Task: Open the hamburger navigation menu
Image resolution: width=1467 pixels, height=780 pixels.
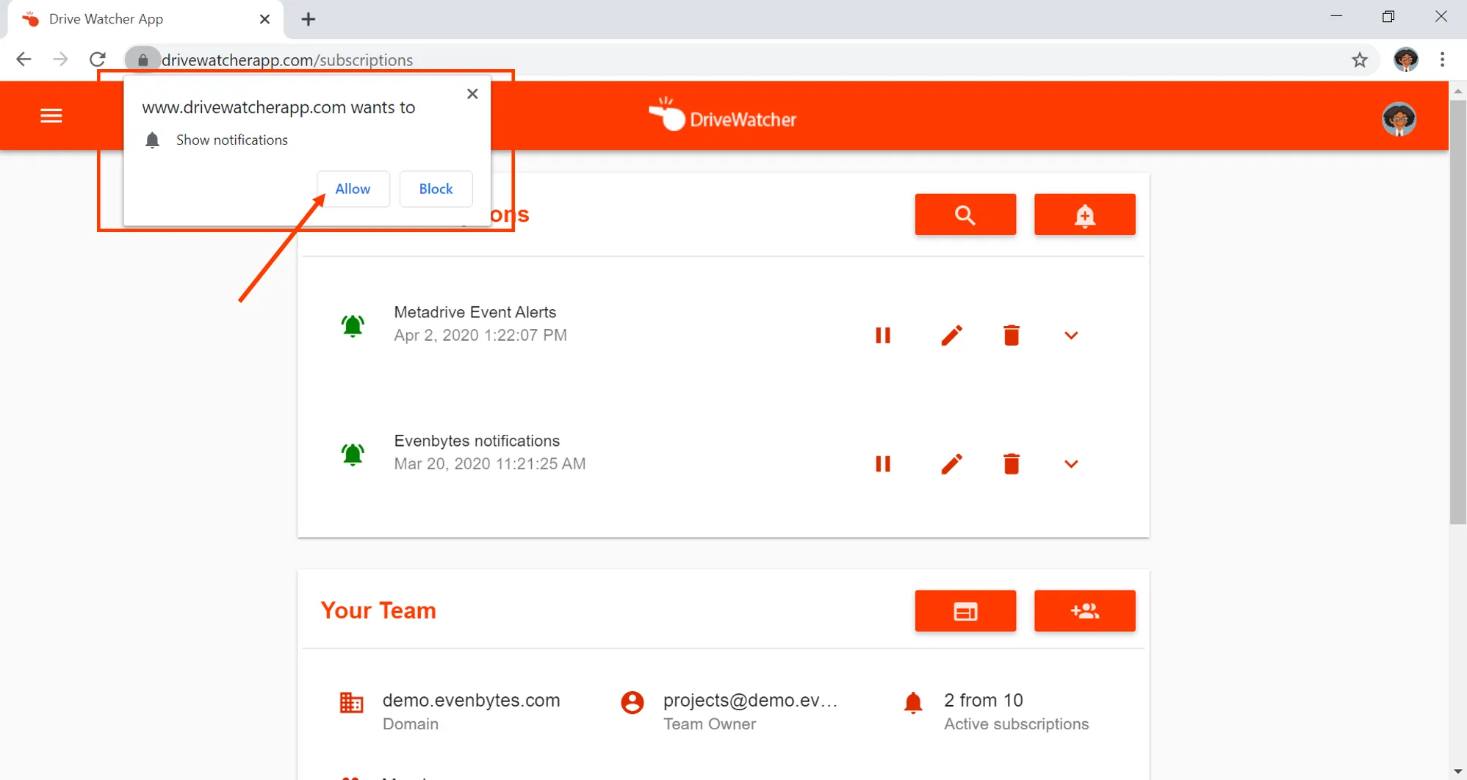Action: pyautogui.click(x=51, y=116)
